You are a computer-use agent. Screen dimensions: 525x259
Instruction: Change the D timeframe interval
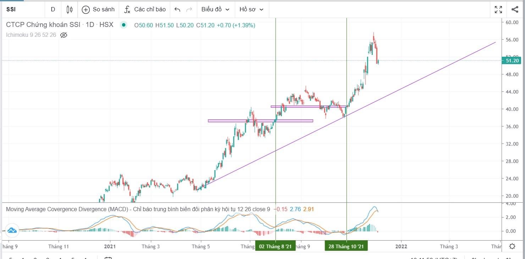[x=53, y=10]
